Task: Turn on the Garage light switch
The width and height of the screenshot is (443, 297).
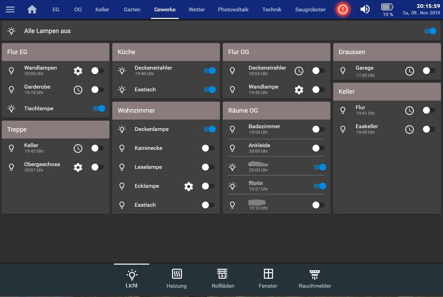Action: pyautogui.click(x=429, y=71)
